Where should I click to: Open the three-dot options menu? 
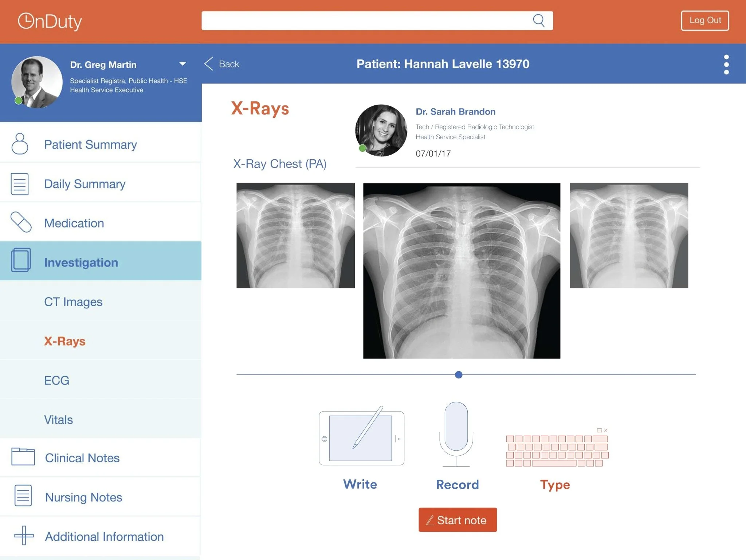tap(726, 65)
